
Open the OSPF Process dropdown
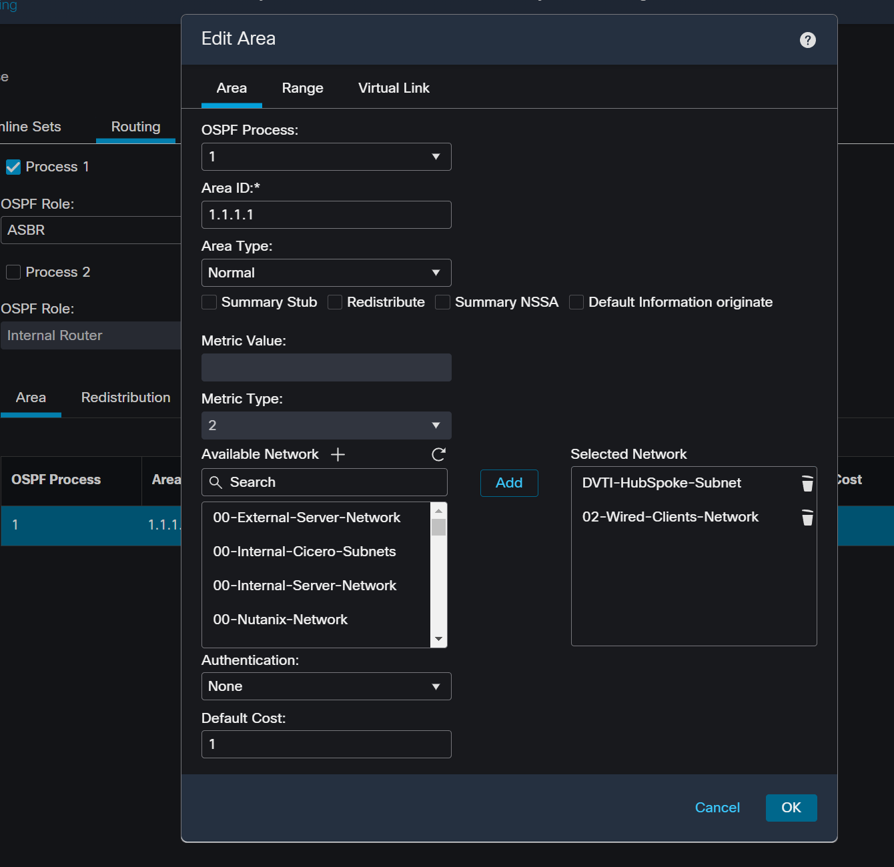point(326,157)
